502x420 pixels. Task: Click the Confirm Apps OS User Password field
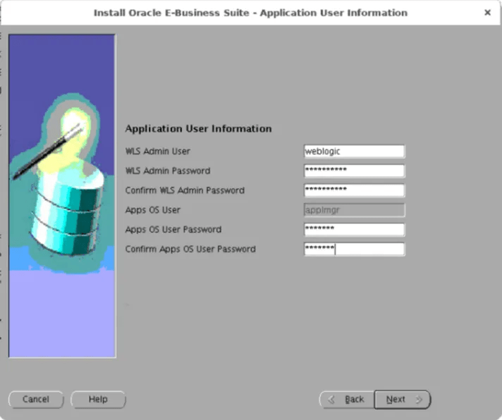[354, 249]
